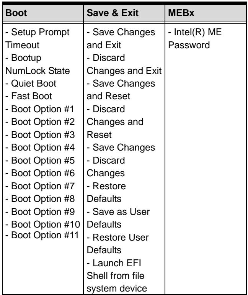This screenshot has width=248, height=295.
Task: Select the Quiet Boot option
Action: (x=31, y=84)
